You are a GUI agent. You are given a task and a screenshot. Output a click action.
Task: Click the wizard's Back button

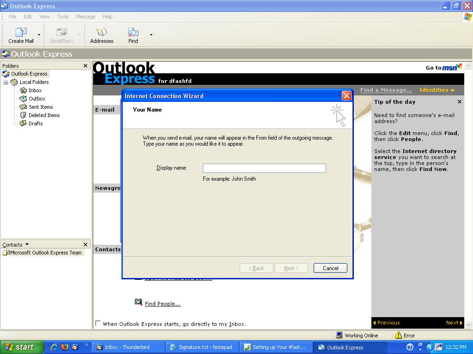pyautogui.click(x=256, y=268)
